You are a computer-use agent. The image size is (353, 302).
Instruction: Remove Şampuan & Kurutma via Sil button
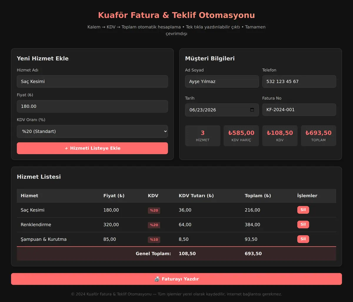[303, 239]
